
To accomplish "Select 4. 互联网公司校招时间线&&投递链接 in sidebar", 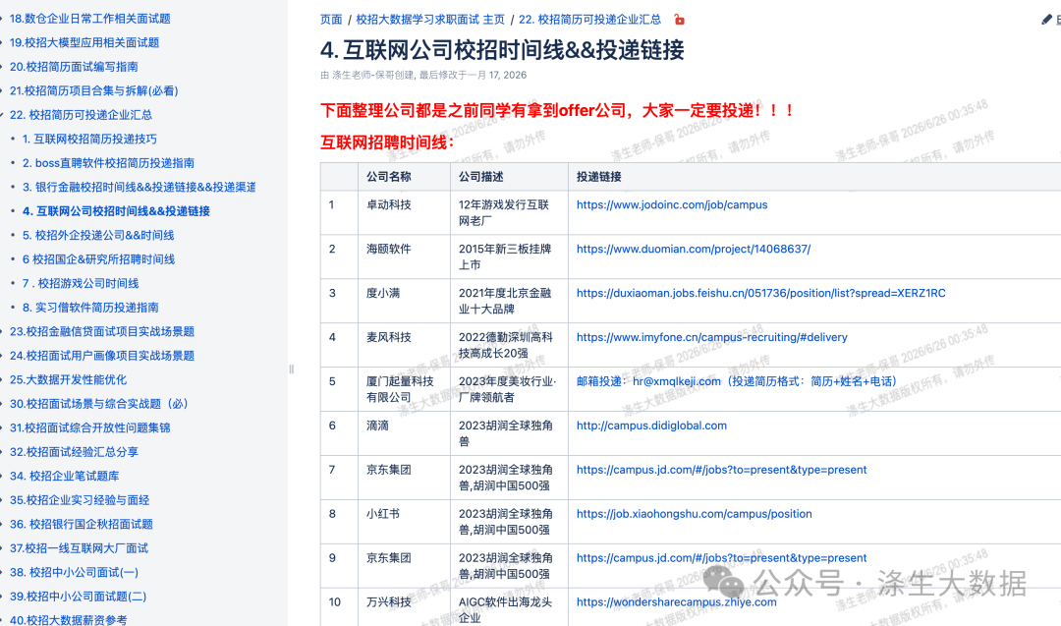I will point(116,211).
